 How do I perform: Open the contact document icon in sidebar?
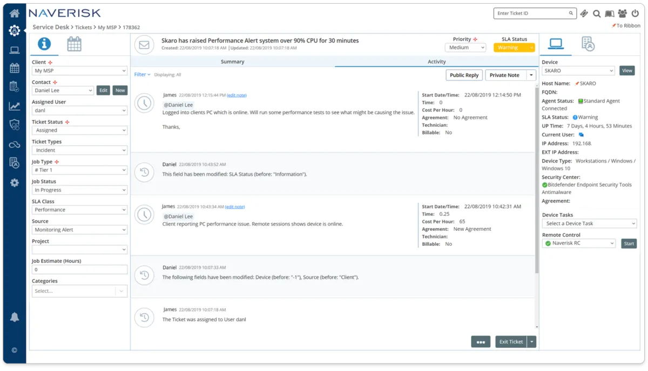(x=15, y=162)
